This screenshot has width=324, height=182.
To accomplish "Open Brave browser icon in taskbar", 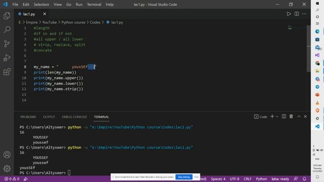I will 317,110.
